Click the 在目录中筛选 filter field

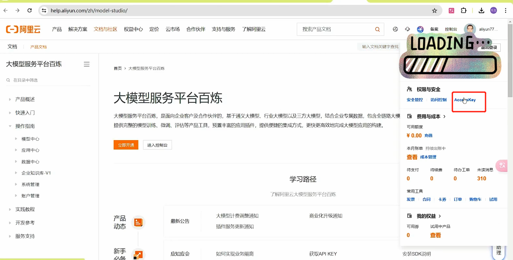click(x=48, y=80)
